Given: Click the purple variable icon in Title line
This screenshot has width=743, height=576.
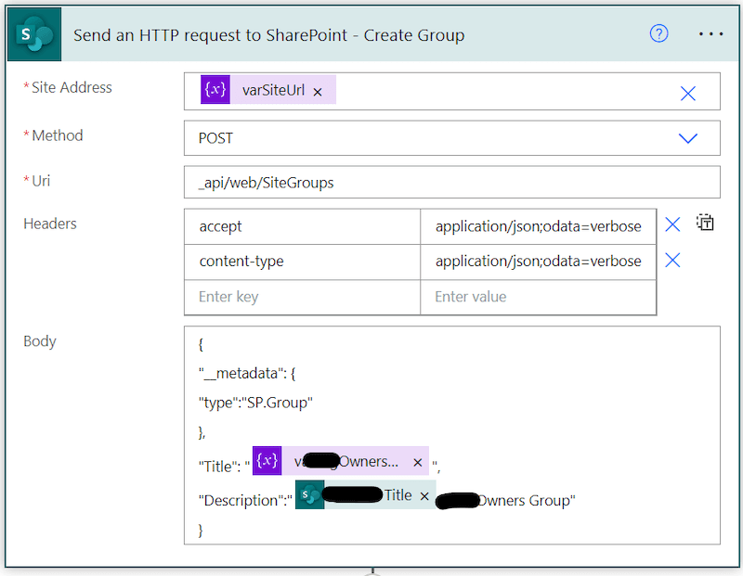Looking at the screenshot, I should point(267,460).
